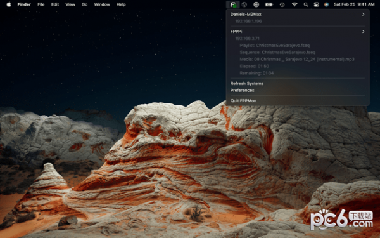Open Control Center icon
380x238 pixels.
[x=316, y=4]
